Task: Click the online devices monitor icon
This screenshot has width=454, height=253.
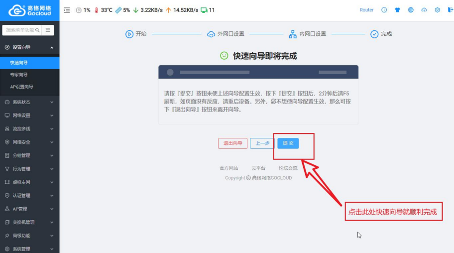Action: coord(204,10)
